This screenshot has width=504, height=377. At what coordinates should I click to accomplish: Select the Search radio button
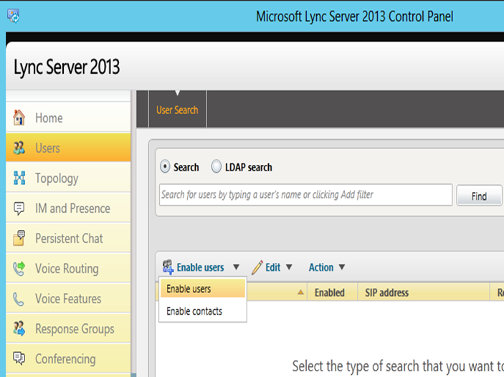(x=165, y=167)
